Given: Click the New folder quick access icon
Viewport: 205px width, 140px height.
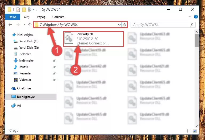Looking at the screenshot, I should point(24,10).
